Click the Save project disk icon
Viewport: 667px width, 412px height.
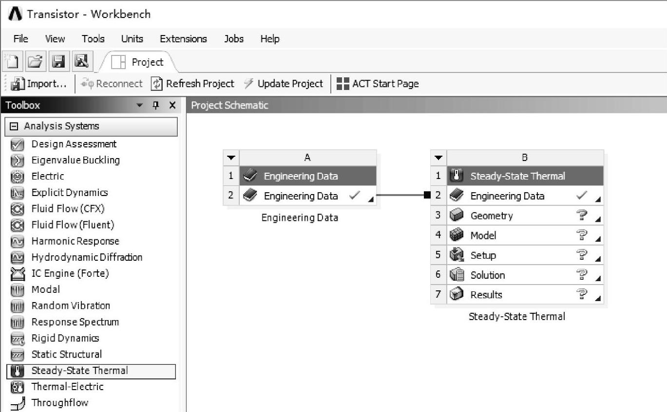(x=59, y=62)
